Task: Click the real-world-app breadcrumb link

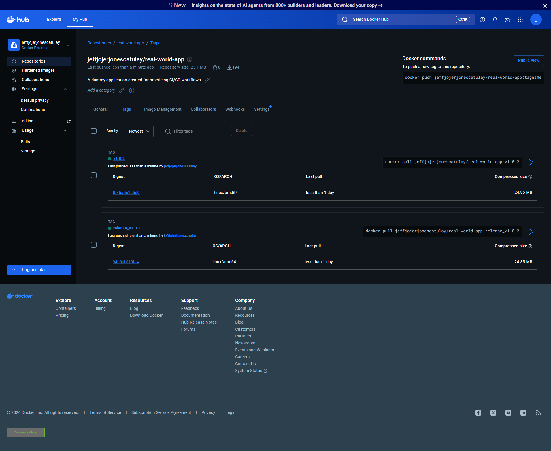Action: pyautogui.click(x=131, y=43)
